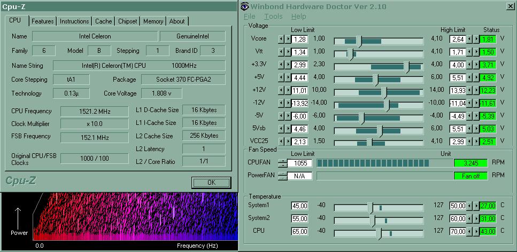Click the System1 low limit field 45,00
This screenshot has height=252, width=517.
coord(300,206)
